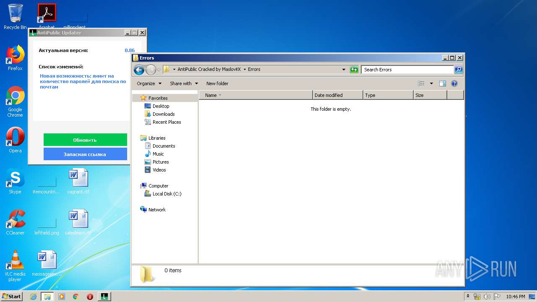Screen dimensions: 537x302
Task: Open Explorer help button
Action: (x=454, y=83)
